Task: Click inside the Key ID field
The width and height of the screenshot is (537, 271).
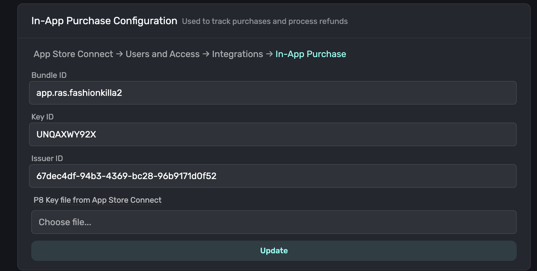Action: click(x=273, y=134)
